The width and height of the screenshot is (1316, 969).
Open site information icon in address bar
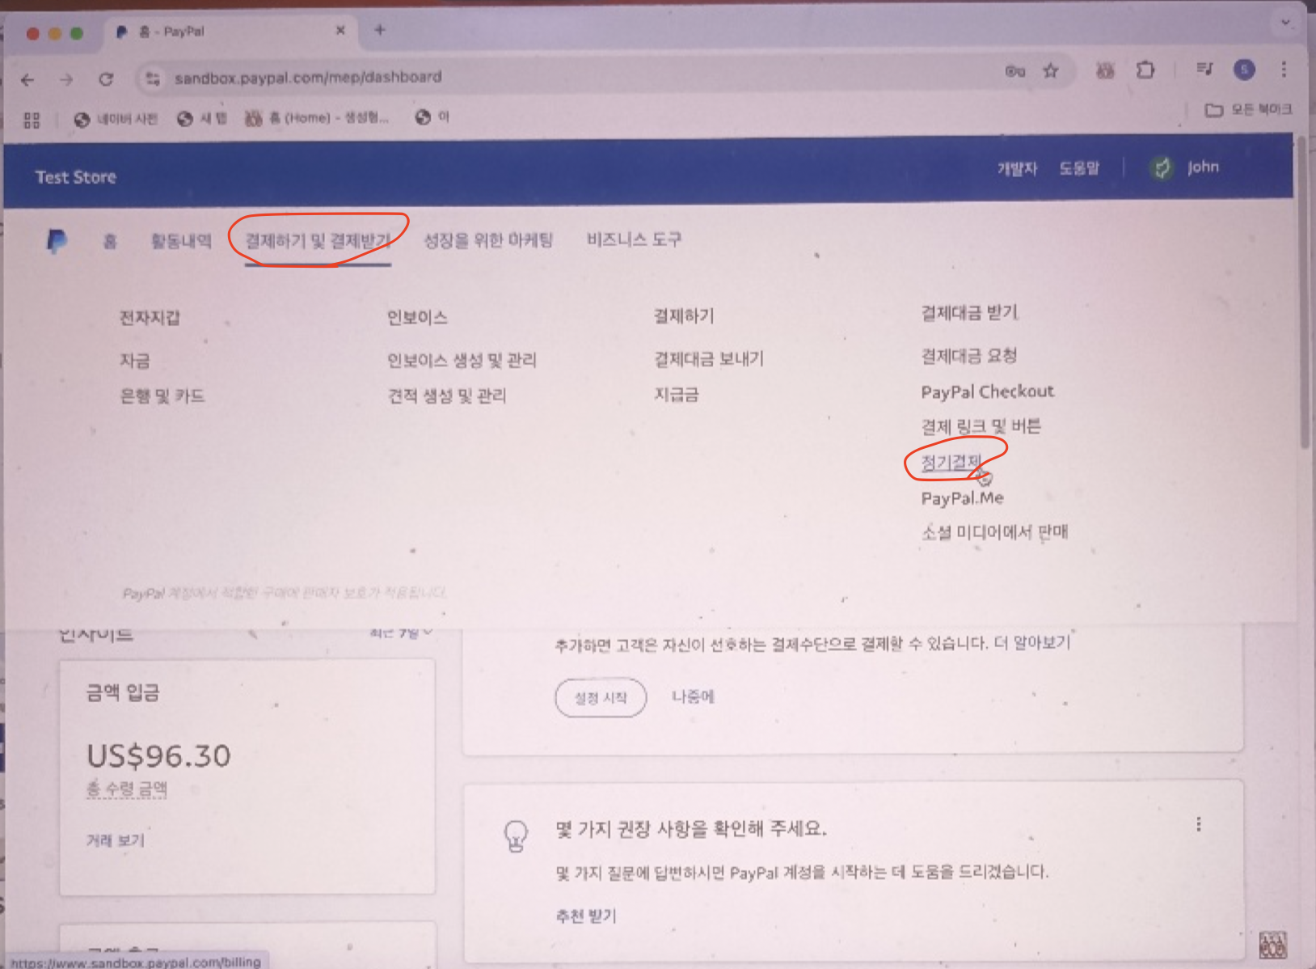pos(152,78)
